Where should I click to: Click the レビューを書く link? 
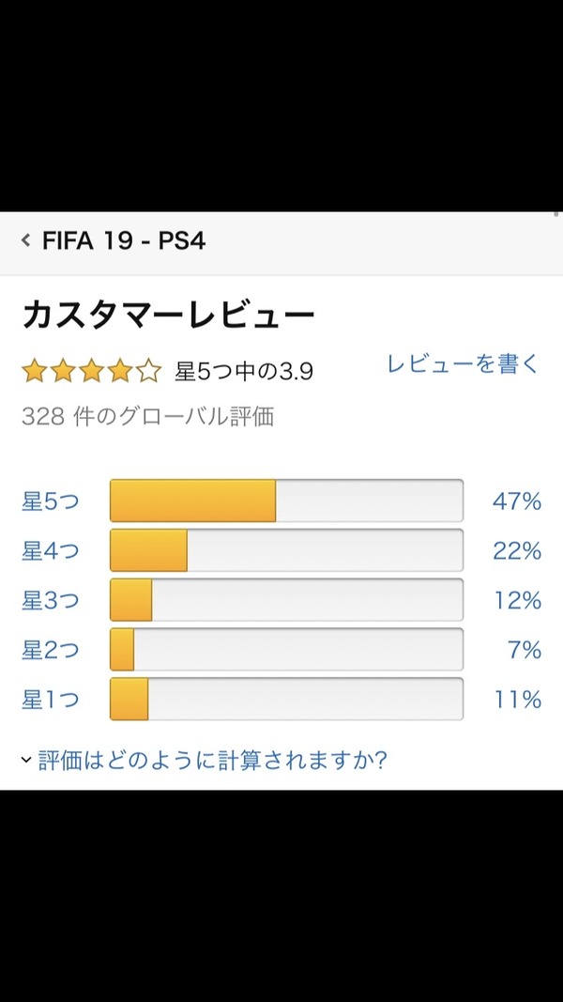click(464, 363)
